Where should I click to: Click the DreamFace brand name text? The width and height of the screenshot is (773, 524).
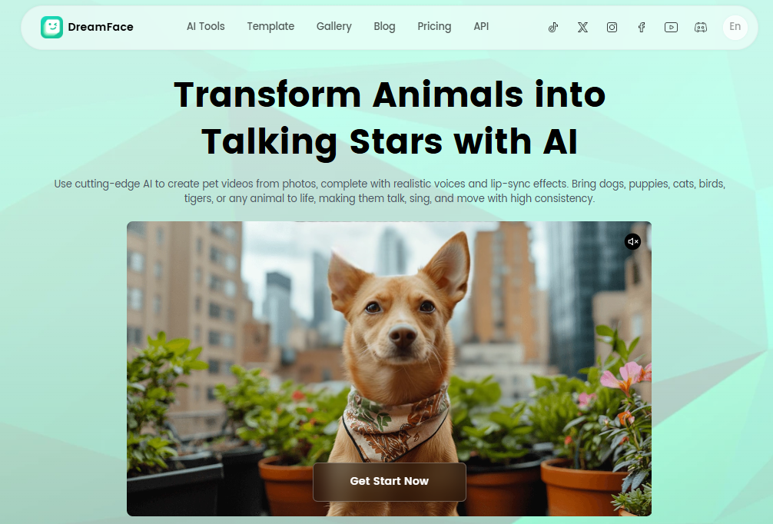tap(101, 27)
